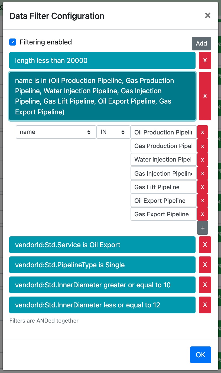Viewport: 221px width, 373px height.
Task: Remove Gas Lift Pipeline value entry
Action: (x=202, y=187)
